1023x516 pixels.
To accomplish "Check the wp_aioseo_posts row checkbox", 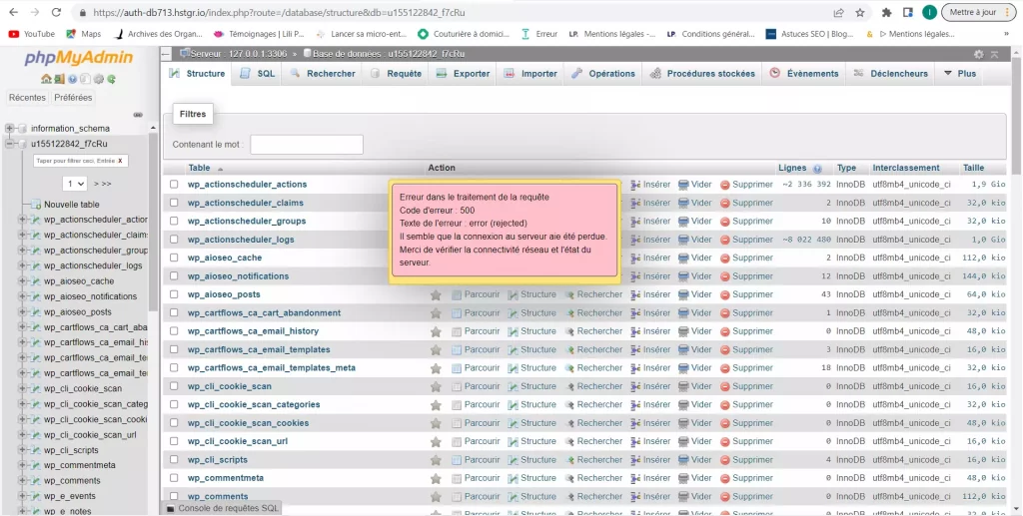I will [x=174, y=294].
